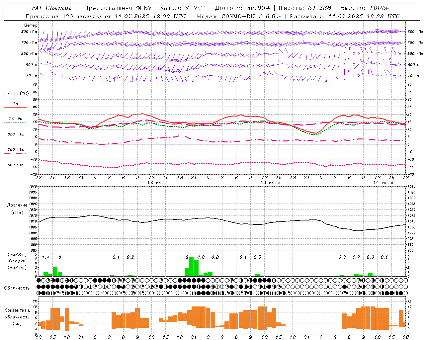Click forecast start time 11.07.2025 12:00 UTC

coord(150,16)
